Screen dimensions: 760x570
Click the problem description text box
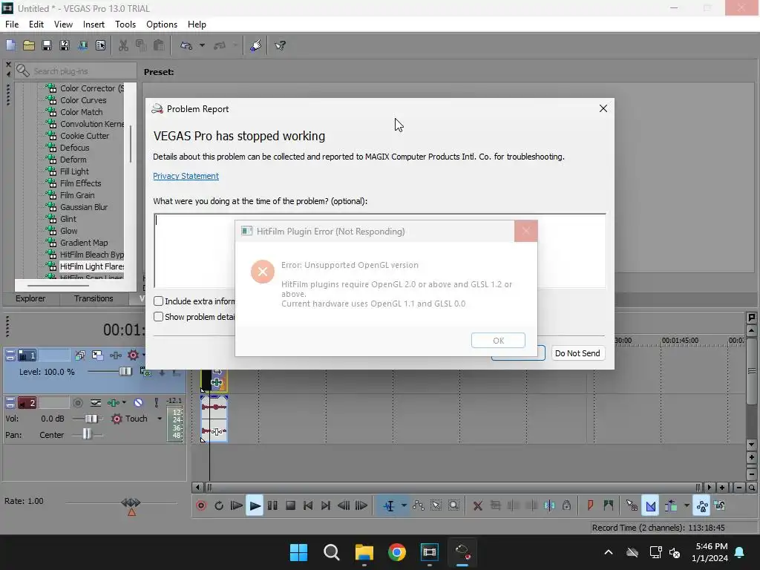[x=194, y=251]
